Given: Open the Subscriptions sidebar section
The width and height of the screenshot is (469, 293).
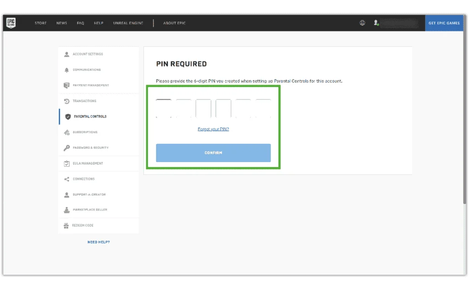Looking at the screenshot, I should tap(85, 132).
